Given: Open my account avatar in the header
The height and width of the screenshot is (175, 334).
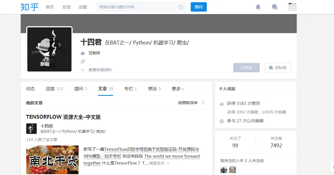Looking at the screenshot, I should tap(293, 7).
